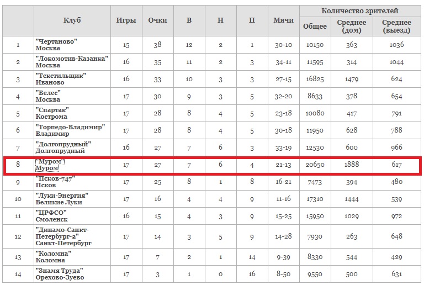Image resolution: width=424 pixels, height=285 pixels.
Task: Select total attendance "10150"
Action: 315,45
